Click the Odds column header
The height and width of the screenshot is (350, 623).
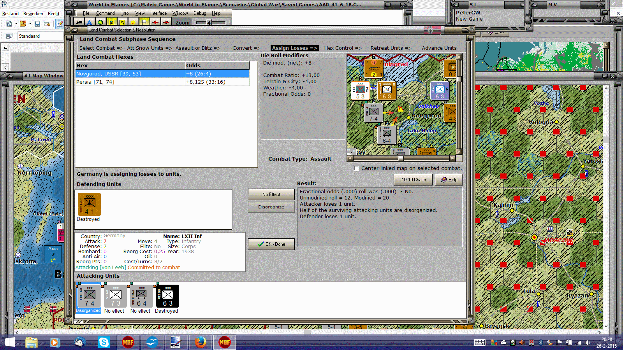[x=217, y=66]
